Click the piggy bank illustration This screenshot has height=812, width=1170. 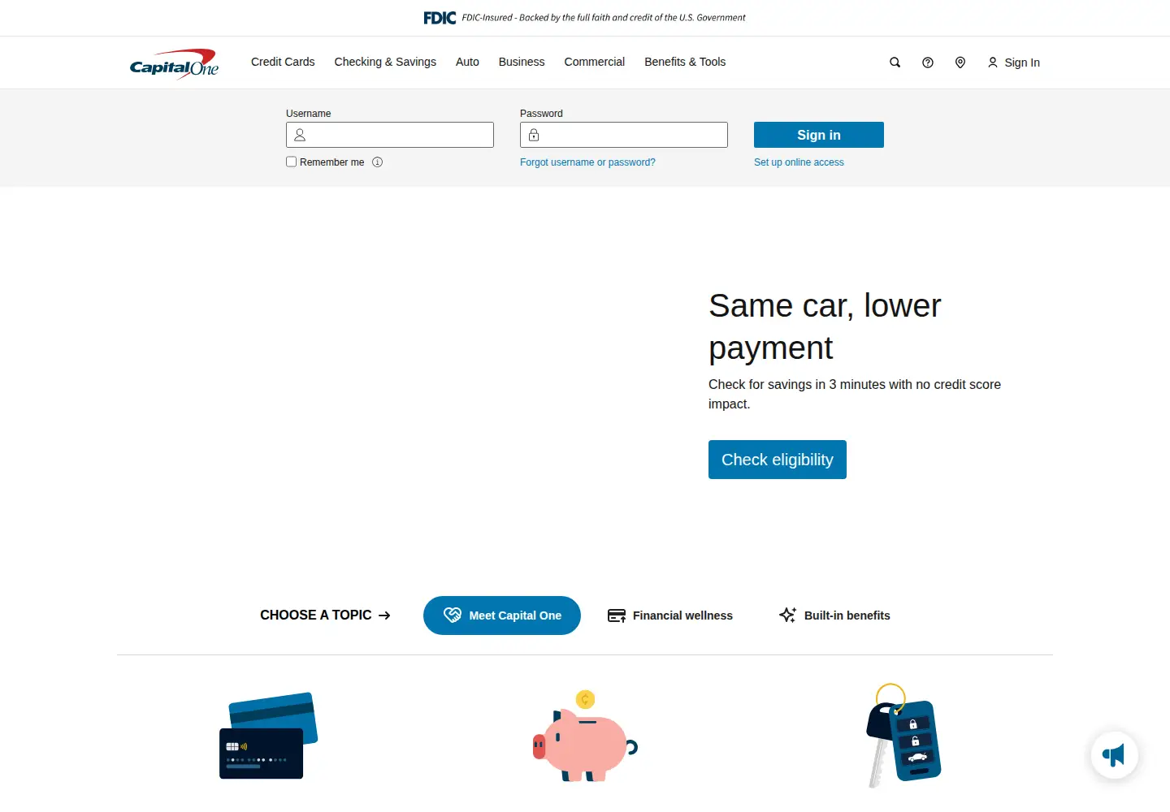(x=585, y=736)
